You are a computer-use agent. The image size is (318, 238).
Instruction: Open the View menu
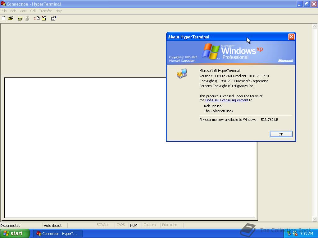(23, 11)
